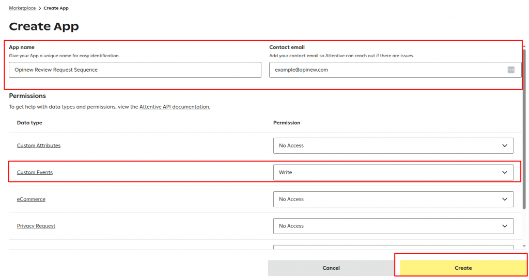Click the yellow Create button
The image size is (529, 280).
point(463,268)
